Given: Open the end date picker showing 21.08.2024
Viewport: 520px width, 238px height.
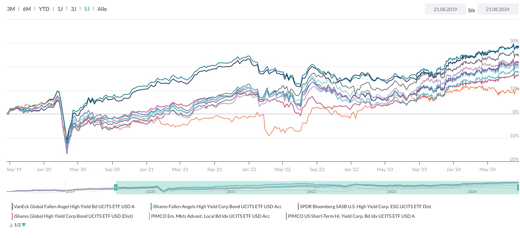Looking at the screenshot, I should pyautogui.click(x=497, y=9).
